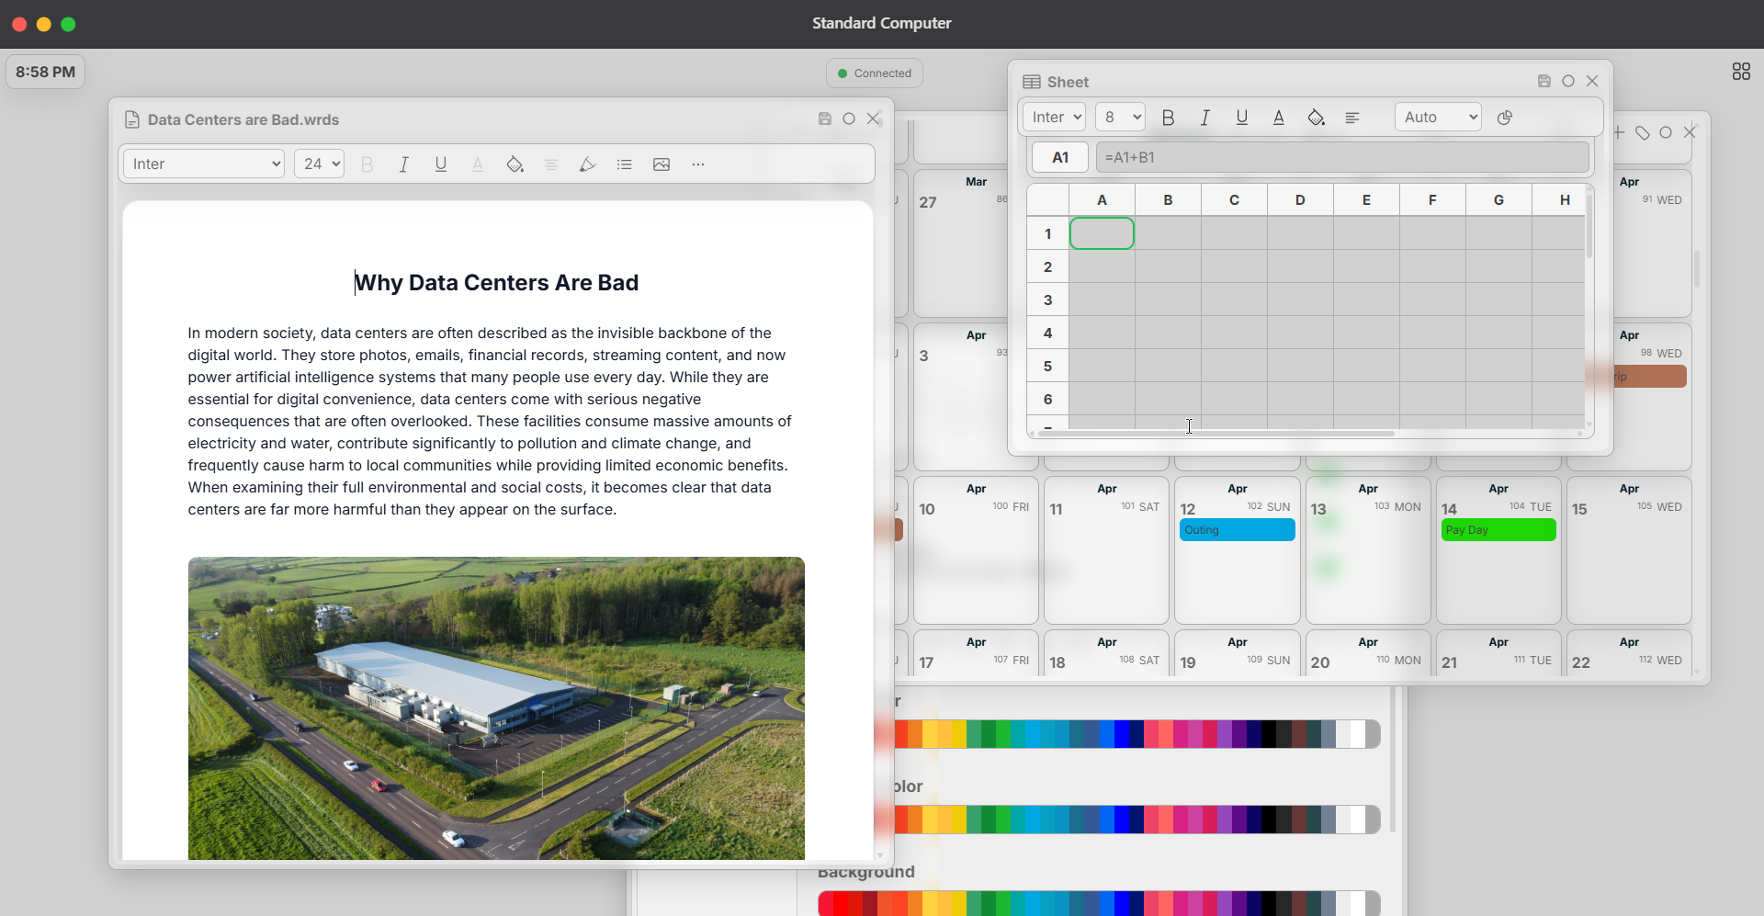1764x916 pixels.
Task: Open the Inter font dropdown in the document
Action: 203,164
